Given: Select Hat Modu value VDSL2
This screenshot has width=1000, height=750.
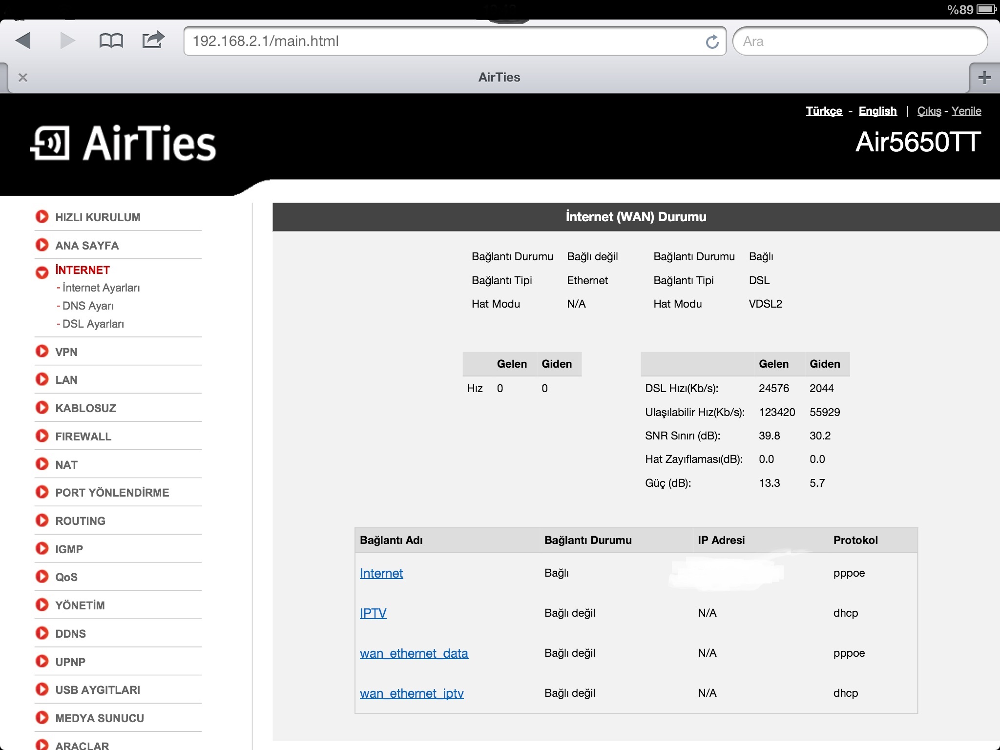Looking at the screenshot, I should (x=765, y=304).
